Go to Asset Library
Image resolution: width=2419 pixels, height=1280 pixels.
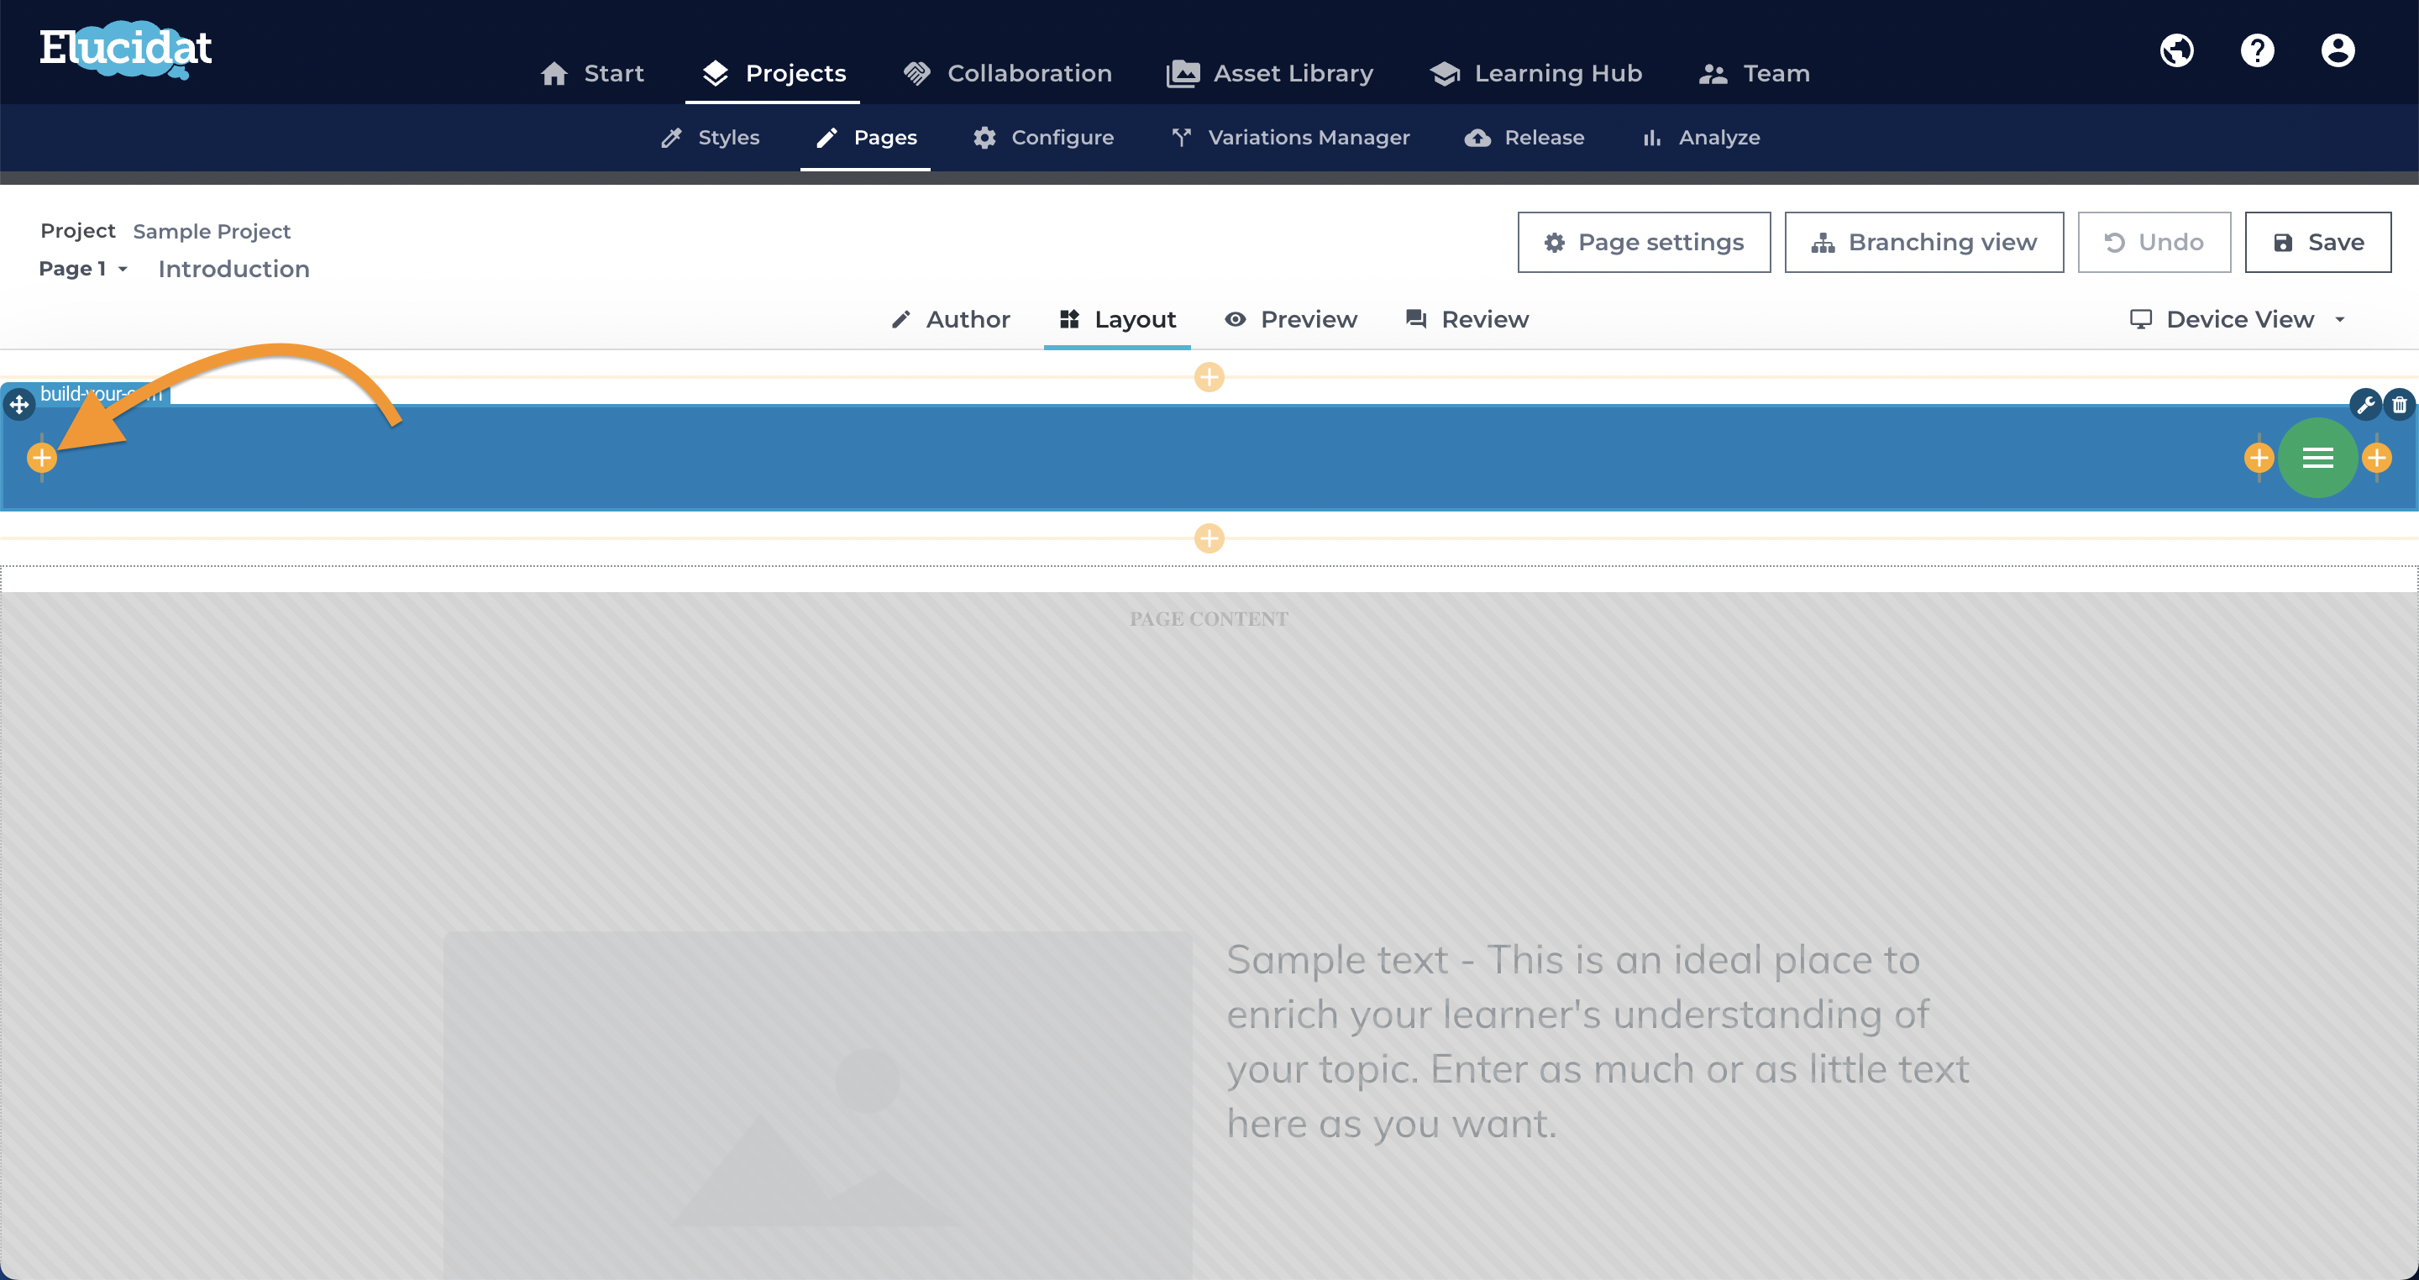click(1270, 73)
